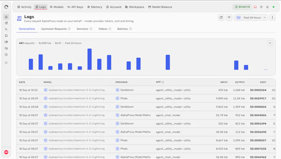
Task: Click the clock history sidebar icon
Action: [x=6, y=55]
